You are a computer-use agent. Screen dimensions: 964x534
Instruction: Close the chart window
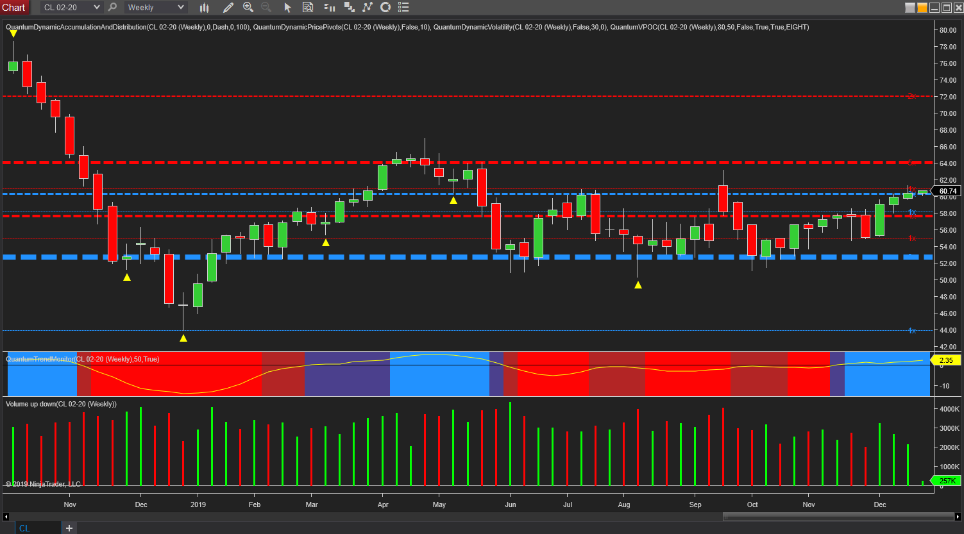click(x=958, y=8)
